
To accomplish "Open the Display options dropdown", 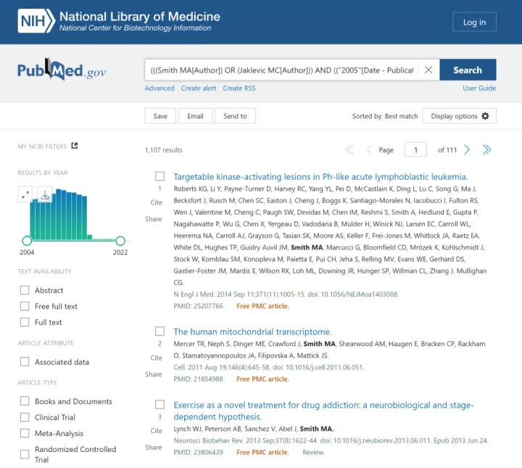I will pos(459,116).
